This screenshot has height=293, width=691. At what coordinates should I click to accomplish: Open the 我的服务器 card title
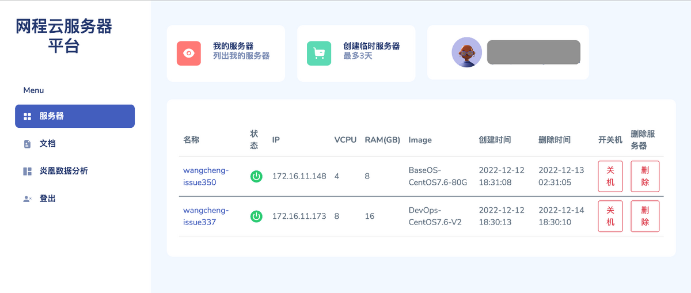pyautogui.click(x=233, y=46)
